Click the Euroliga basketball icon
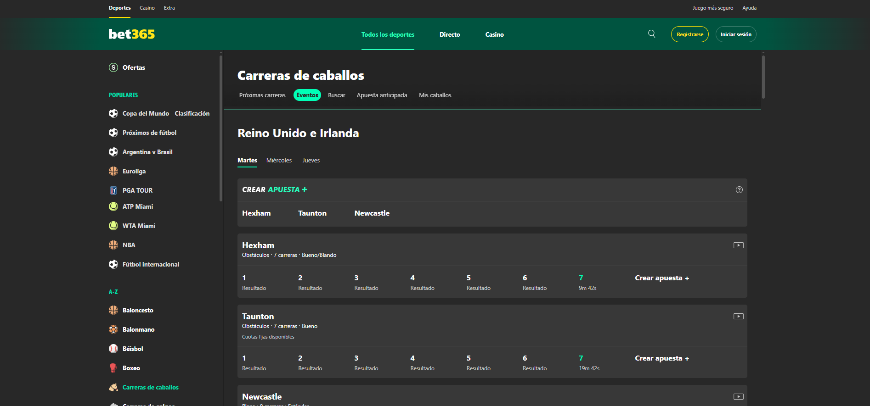This screenshot has height=406, width=870. (113, 171)
